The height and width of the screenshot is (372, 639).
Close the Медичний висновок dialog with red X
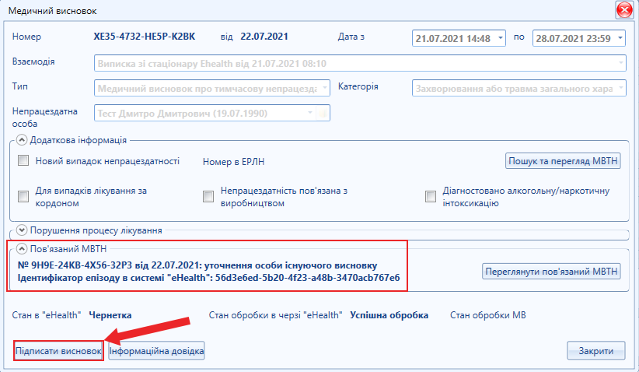[x=624, y=10]
